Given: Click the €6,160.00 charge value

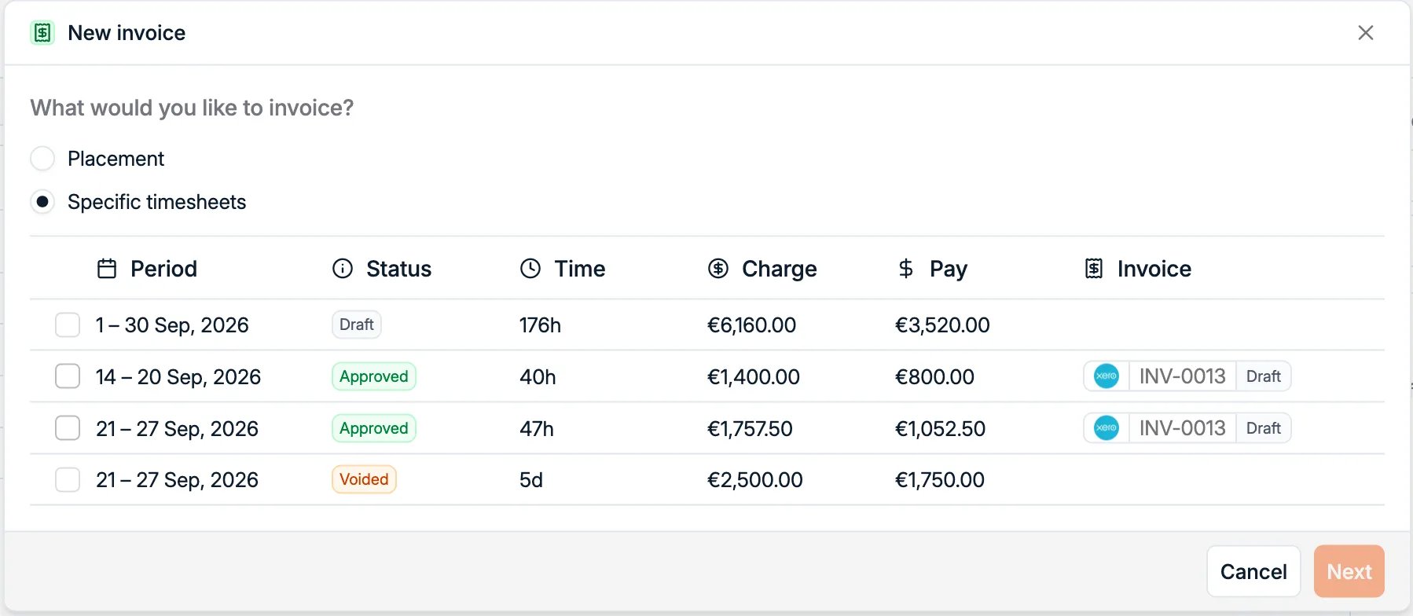Looking at the screenshot, I should (x=751, y=324).
